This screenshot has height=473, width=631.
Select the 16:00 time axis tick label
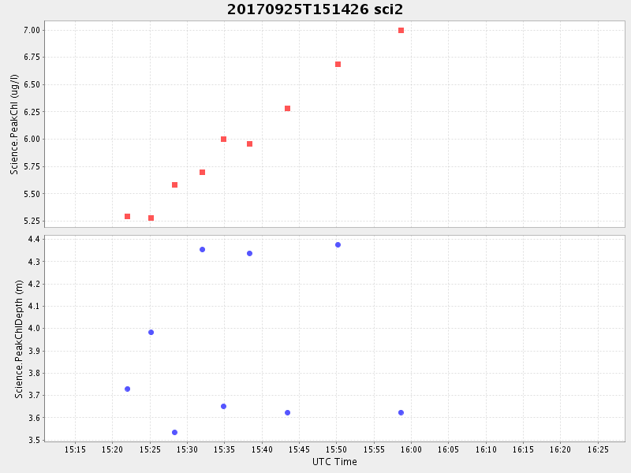(411, 449)
